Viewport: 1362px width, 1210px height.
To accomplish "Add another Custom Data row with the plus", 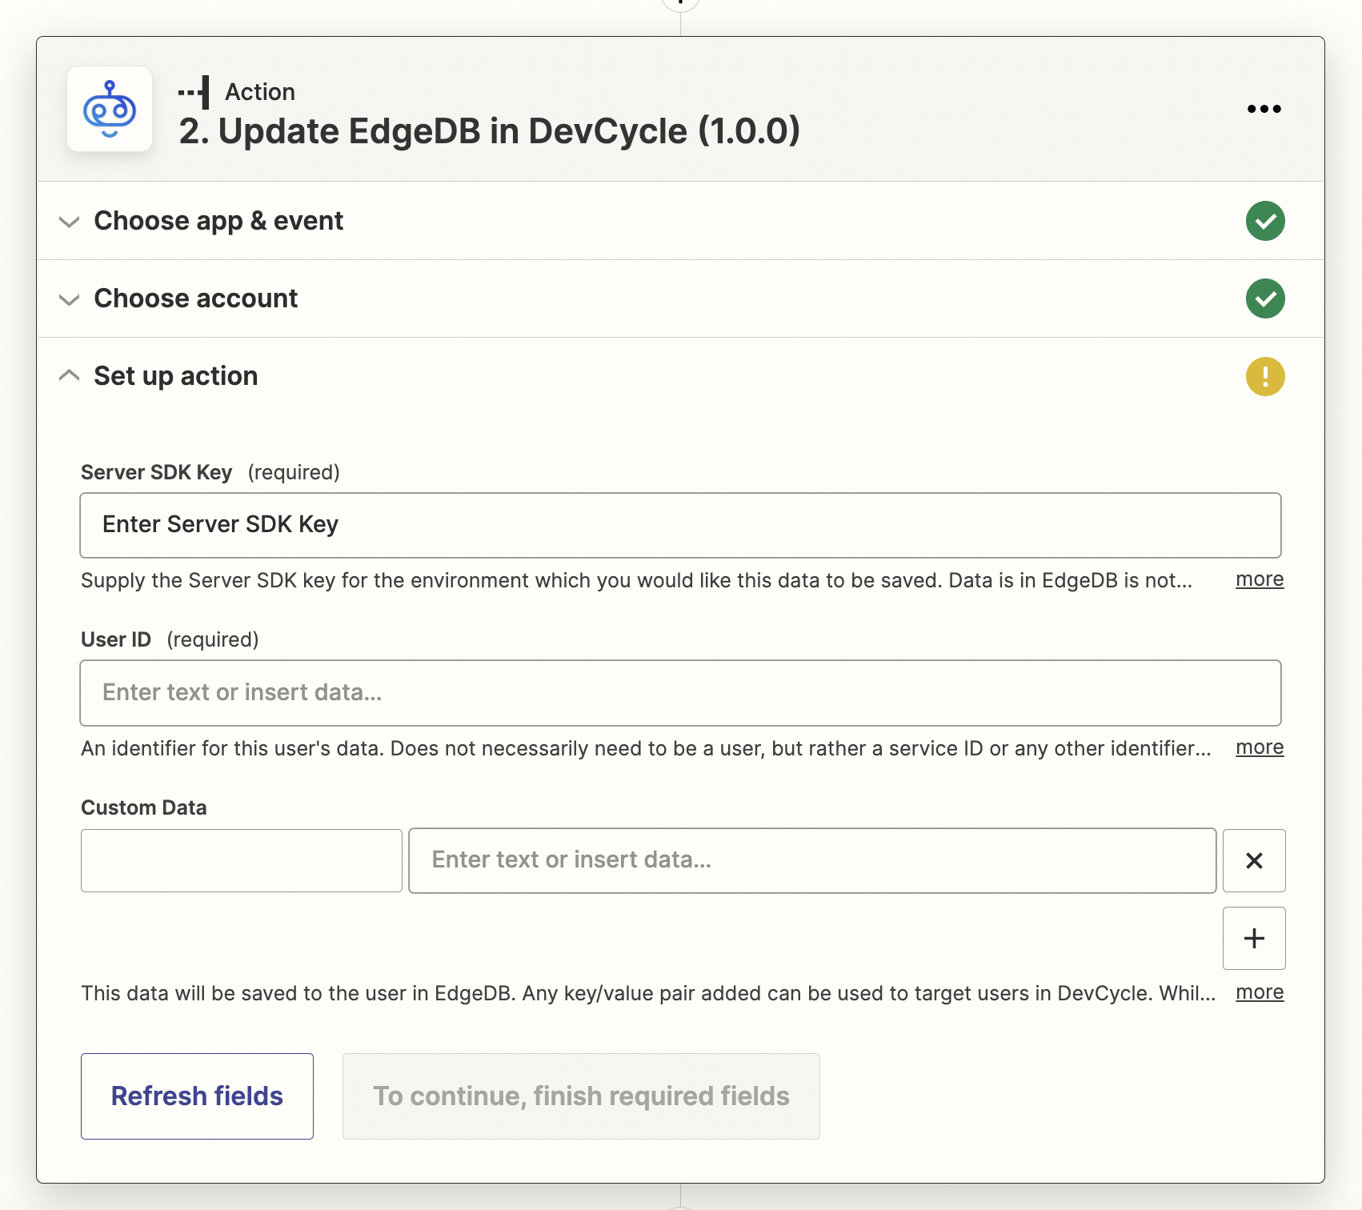I will [x=1253, y=938].
